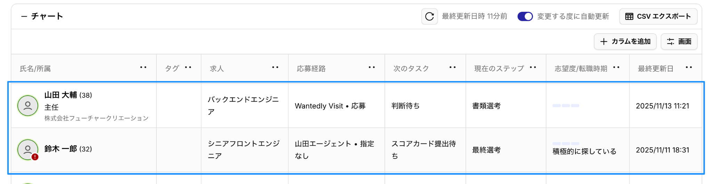Image resolution: width=712 pixels, height=184 pixels.
Task: Select the 山田 大輔 candidate name
Action: click(x=60, y=95)
